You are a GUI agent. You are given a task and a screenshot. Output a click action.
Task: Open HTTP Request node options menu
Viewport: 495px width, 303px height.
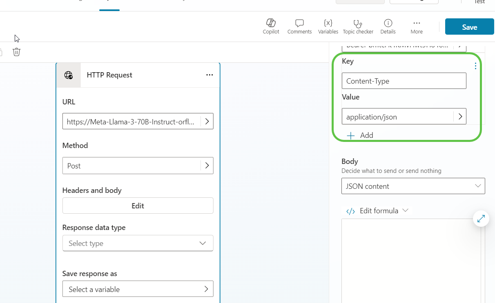210,75
